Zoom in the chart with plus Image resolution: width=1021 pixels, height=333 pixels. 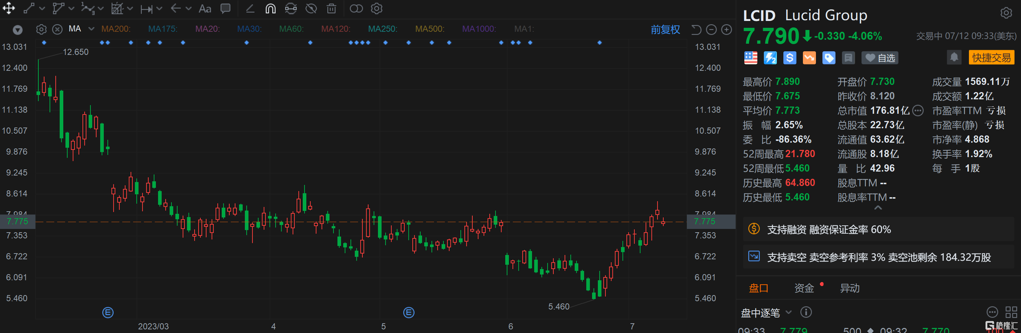click(x=727, y=30)
